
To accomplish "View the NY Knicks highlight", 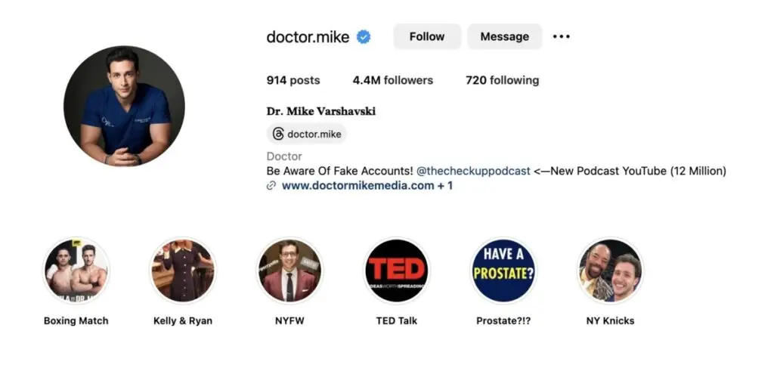I will [610, 271].
